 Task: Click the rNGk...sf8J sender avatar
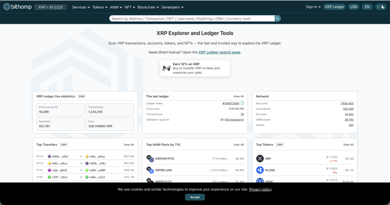click(x=50, y=157)
